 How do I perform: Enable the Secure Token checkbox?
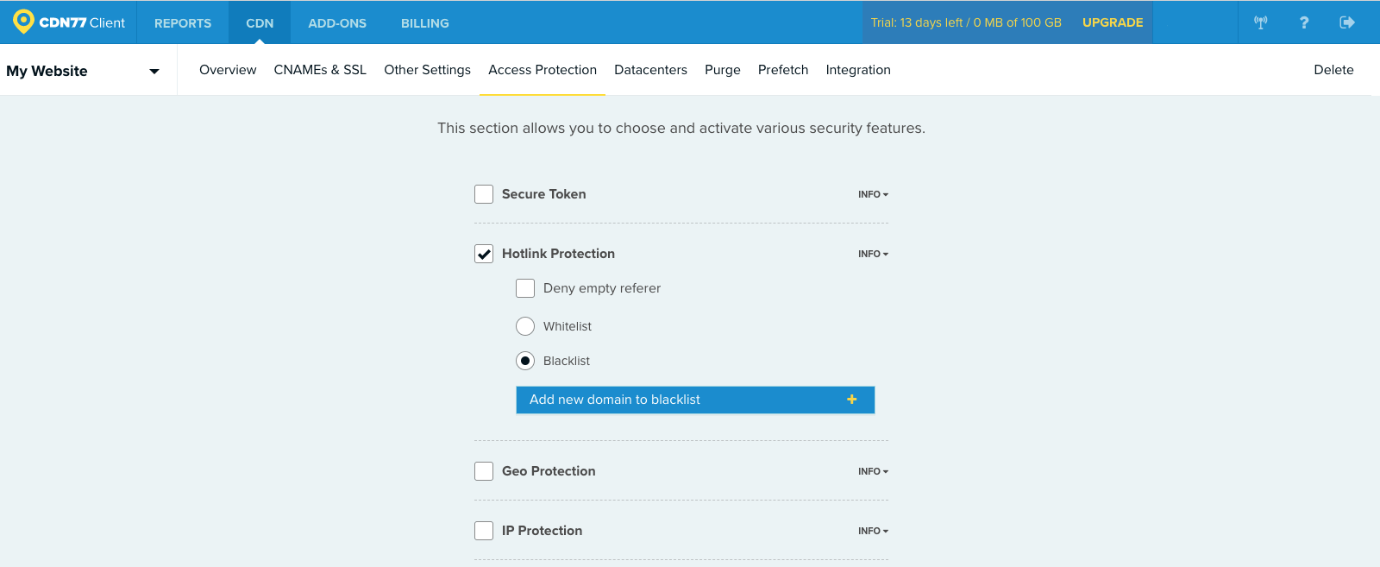pyautogui.click(x=484, y=194)
